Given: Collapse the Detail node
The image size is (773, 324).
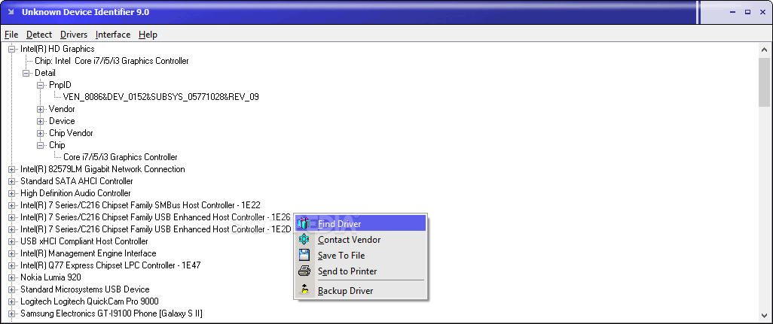Looking at the screenshot, I should click(x=26, y=73).
